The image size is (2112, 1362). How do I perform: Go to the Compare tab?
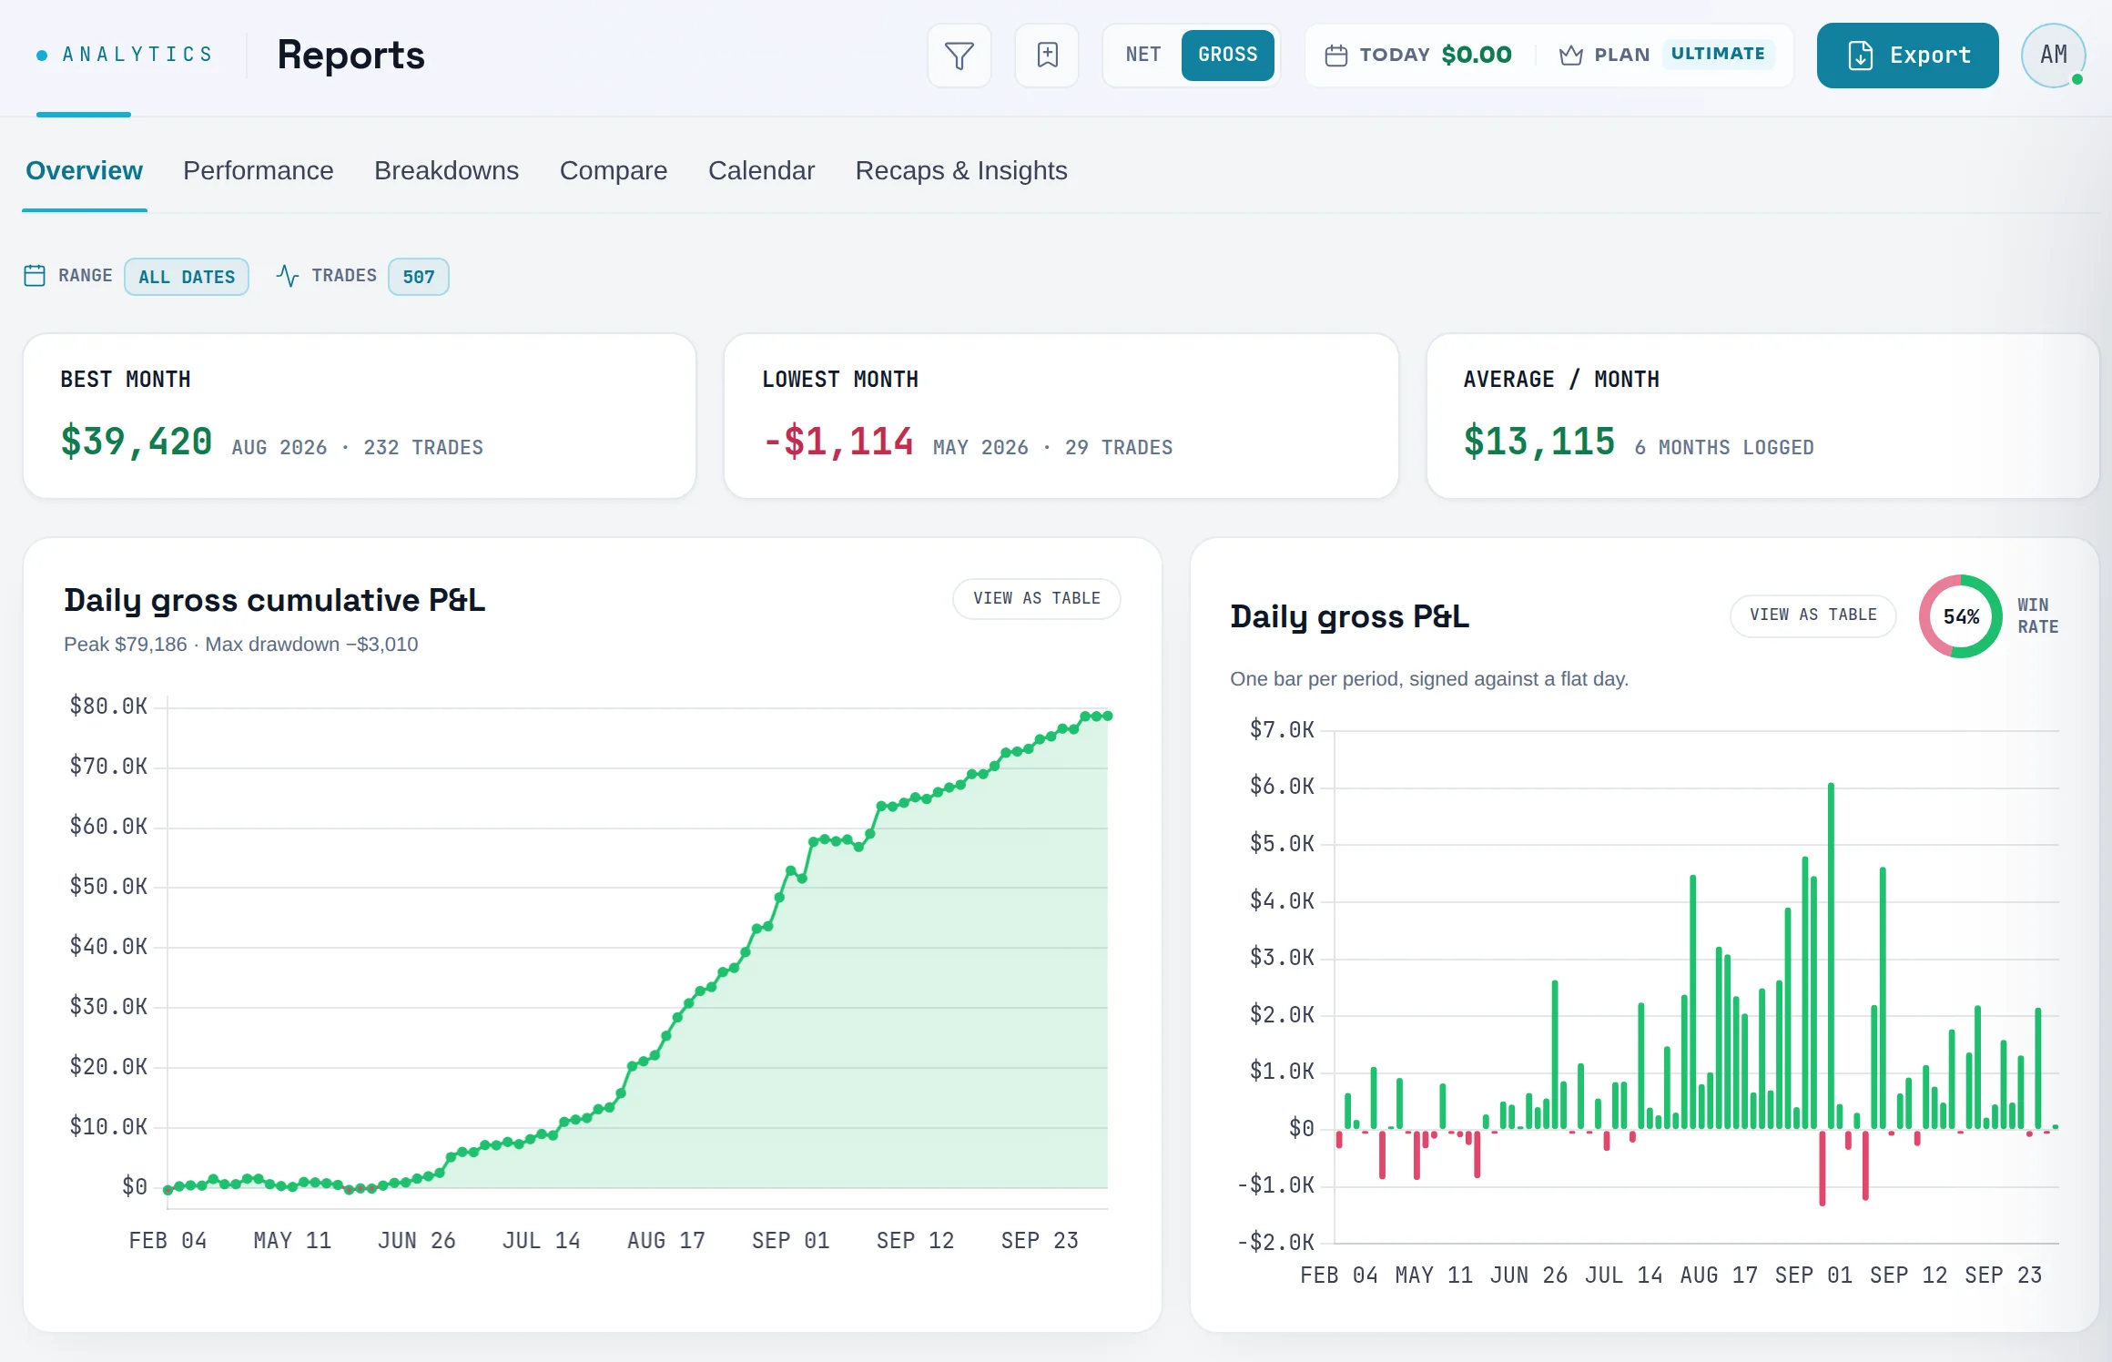614,171
